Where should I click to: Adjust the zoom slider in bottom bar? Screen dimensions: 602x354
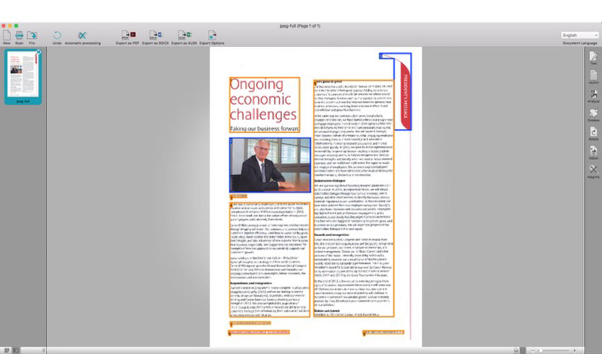(x=554, y=350)
